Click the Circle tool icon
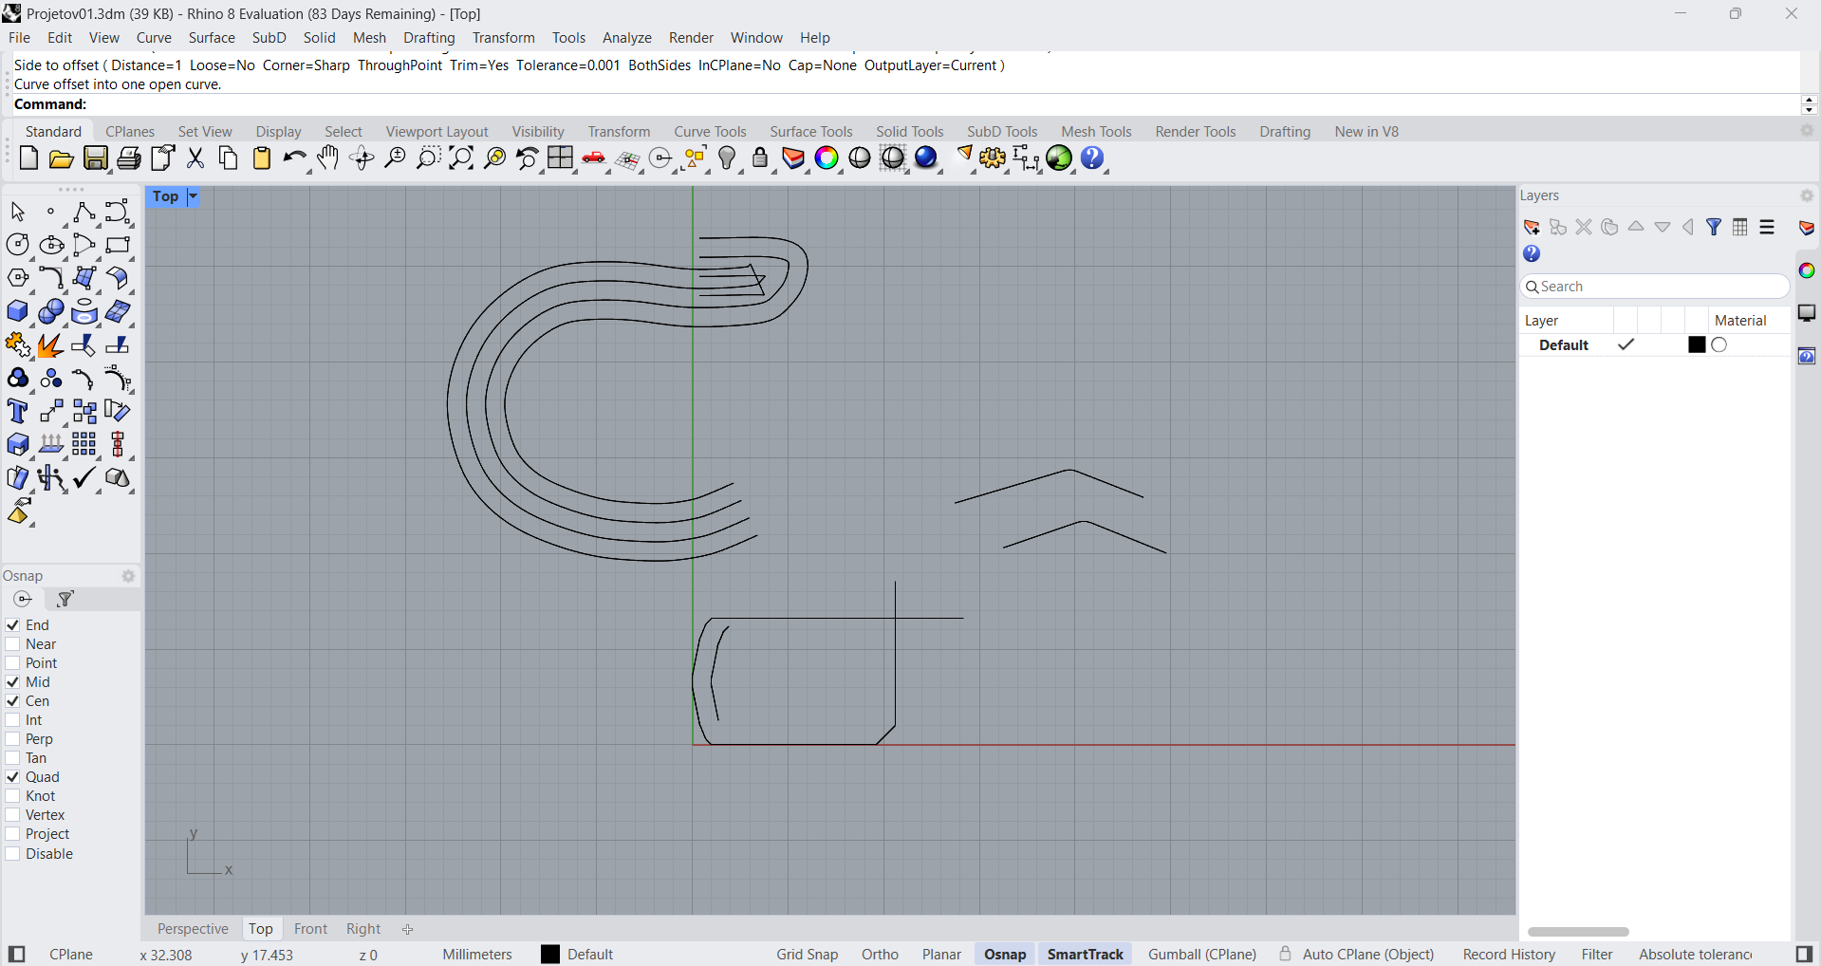The image size is (1821, 966). (x=17, y=245)
